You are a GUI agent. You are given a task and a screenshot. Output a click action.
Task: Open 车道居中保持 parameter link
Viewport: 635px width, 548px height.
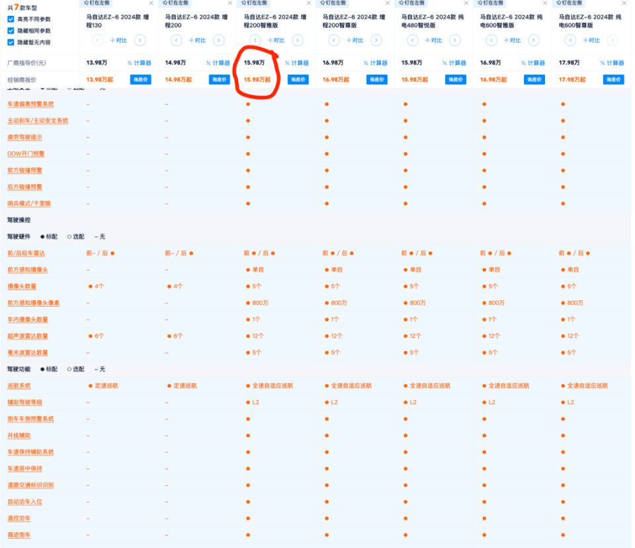click(24, 469)
